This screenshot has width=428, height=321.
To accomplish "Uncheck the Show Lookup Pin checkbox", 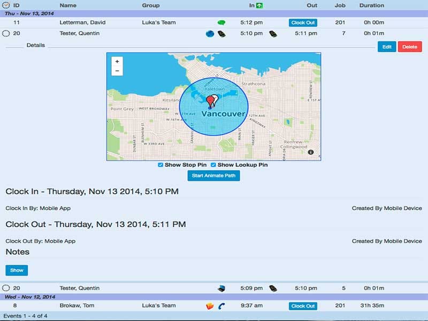I will click(x=213, y=165).
